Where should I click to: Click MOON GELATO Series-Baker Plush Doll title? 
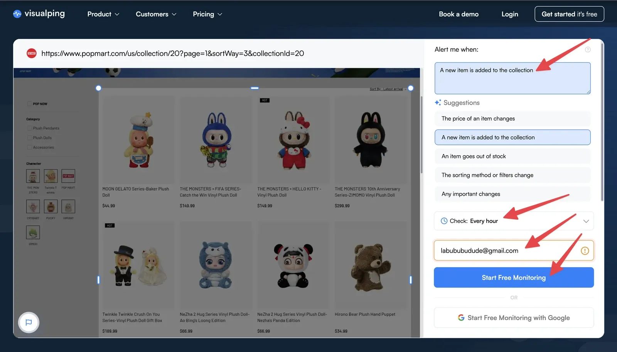(x=136, y=192)
